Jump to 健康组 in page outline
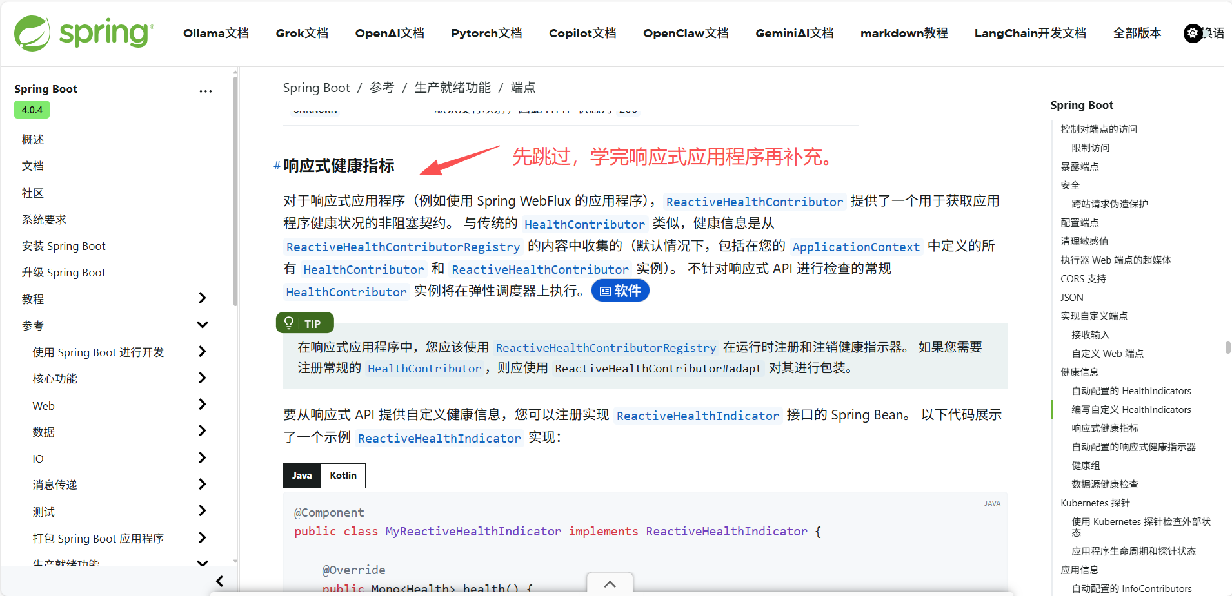Image resolution: width=1232 pixels, height=596 pixels. point(1086,466)
